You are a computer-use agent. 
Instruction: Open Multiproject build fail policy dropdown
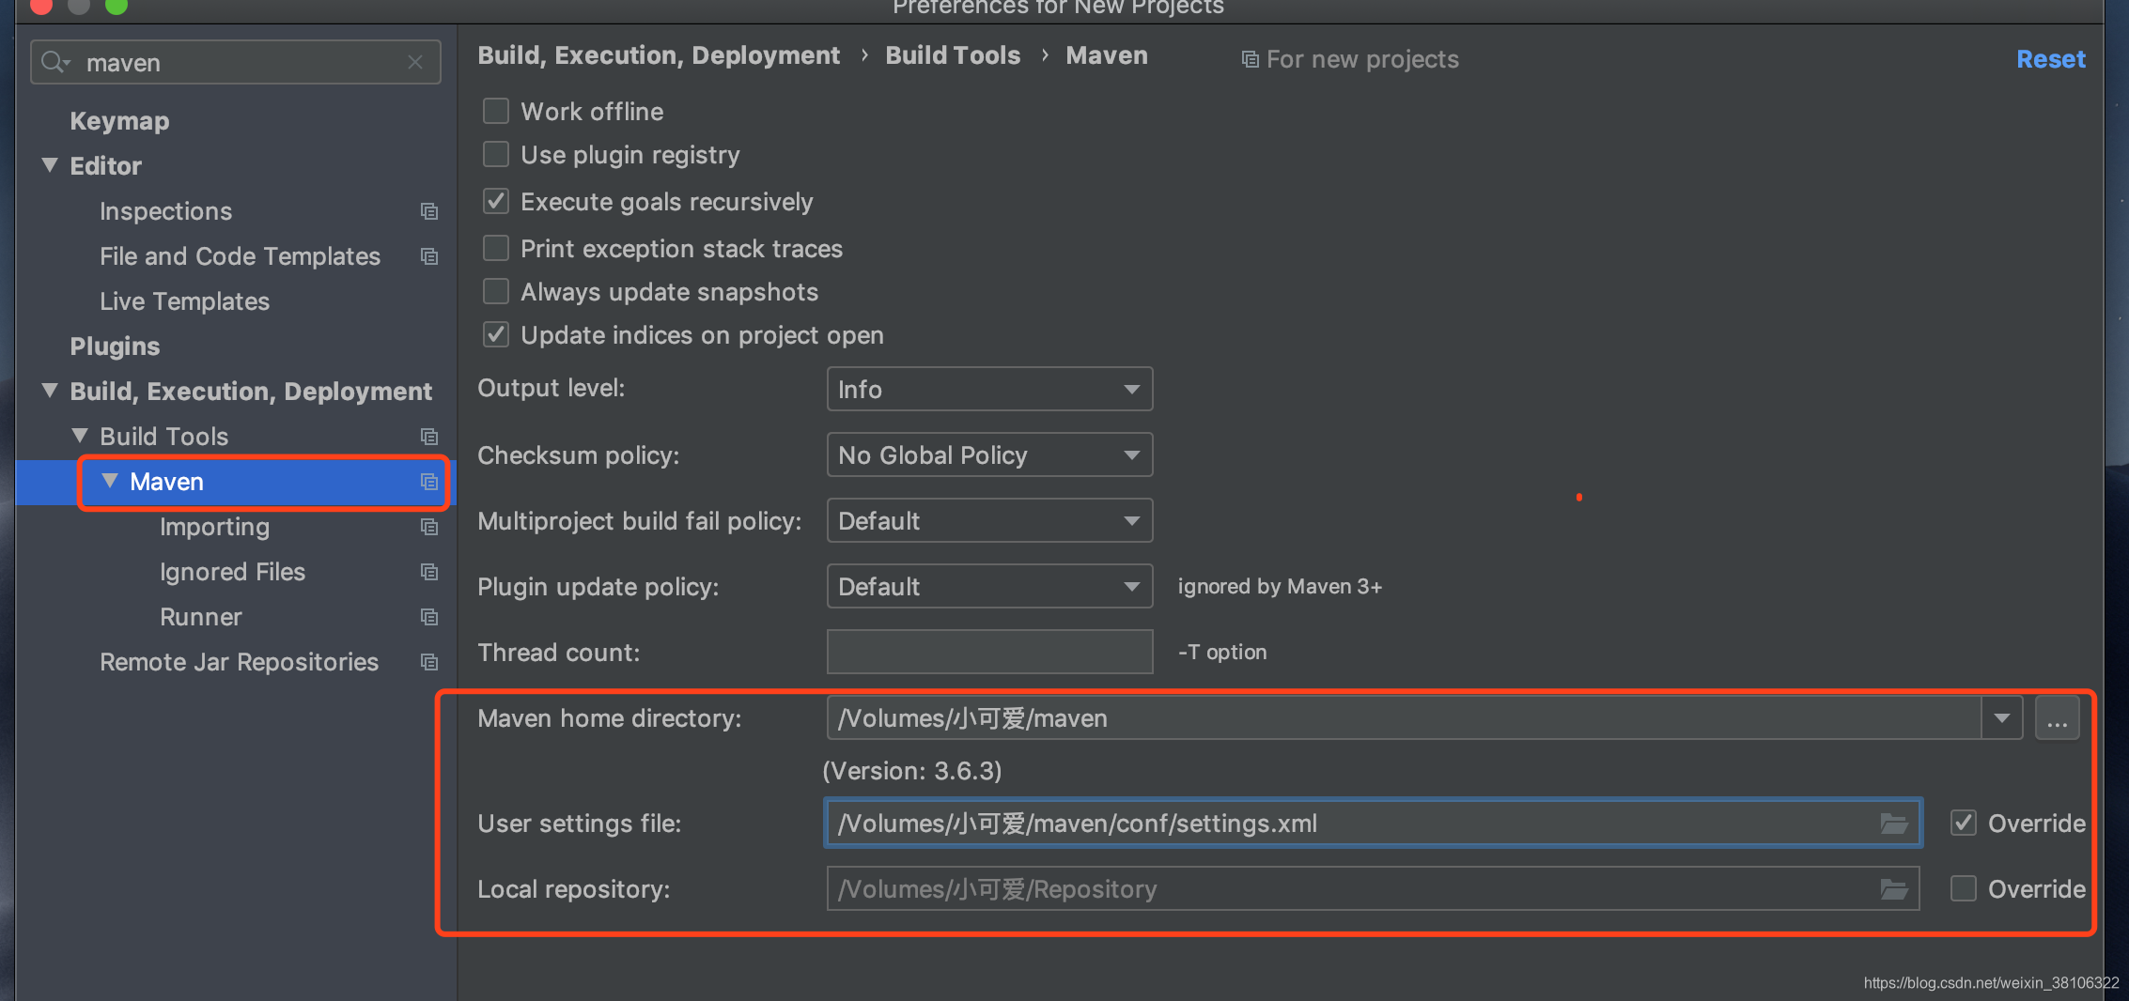coord(989,520)
